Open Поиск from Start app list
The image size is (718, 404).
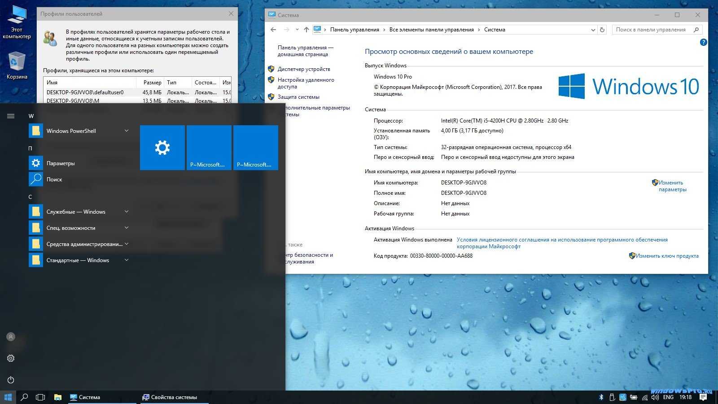click(79, 179)
